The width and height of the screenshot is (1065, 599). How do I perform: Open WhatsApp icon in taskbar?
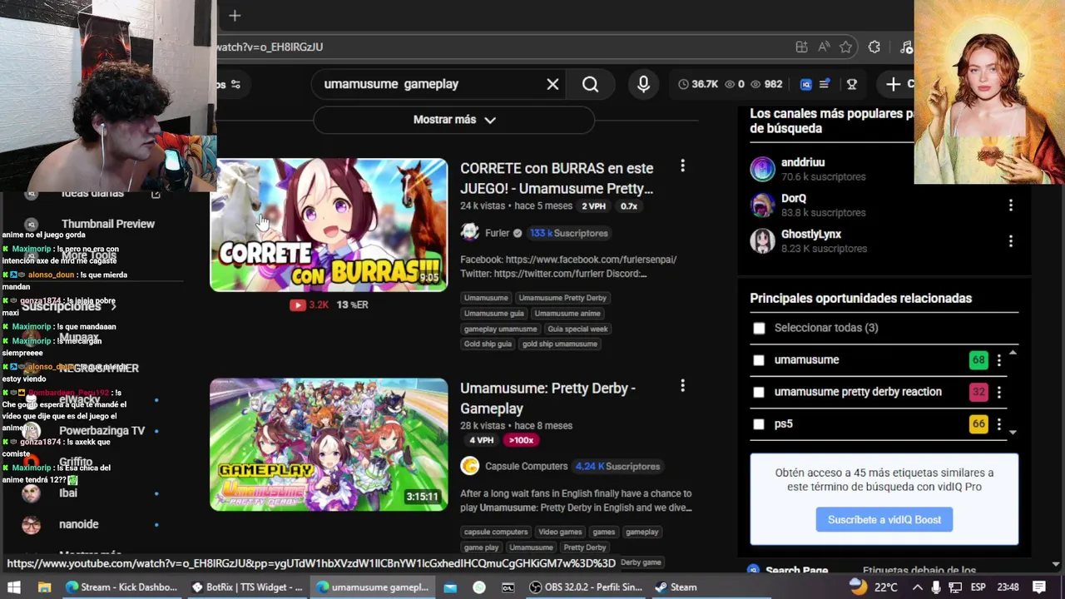point(478,587)
